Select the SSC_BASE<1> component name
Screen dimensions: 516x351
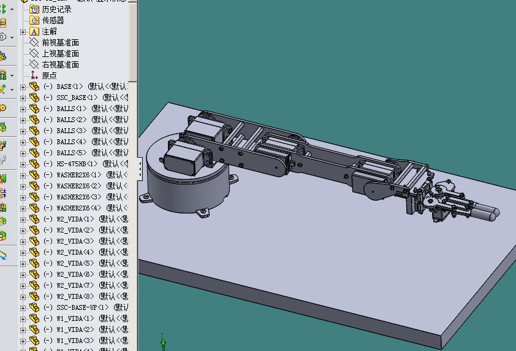[x=77, y=98]
